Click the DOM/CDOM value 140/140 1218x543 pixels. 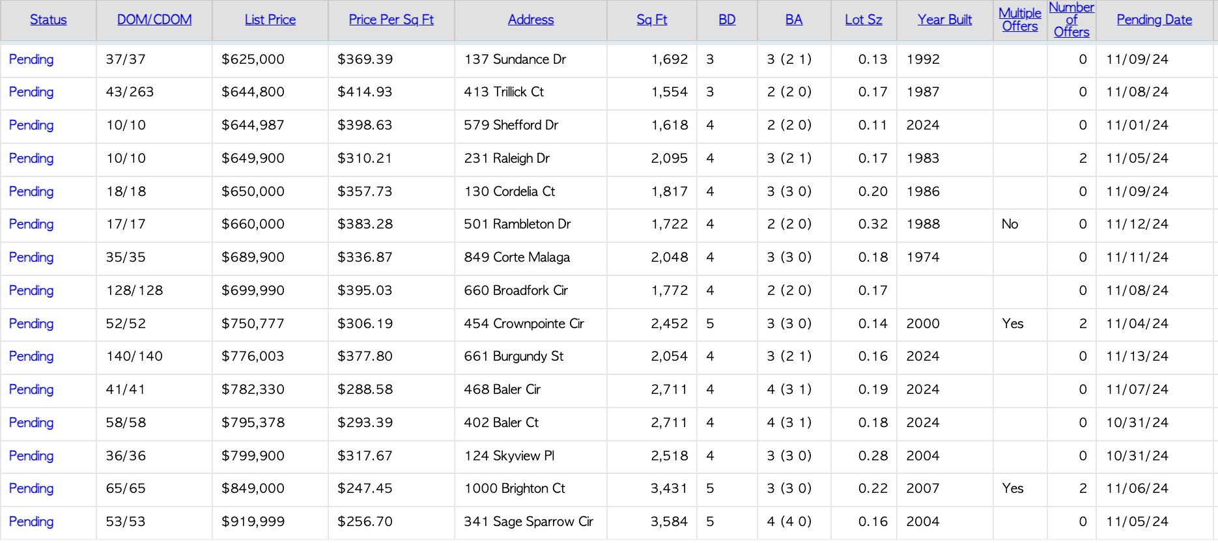(135, 356)
